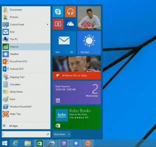Open Pictures from the start list
156x147 pixels.
(26, 17)
